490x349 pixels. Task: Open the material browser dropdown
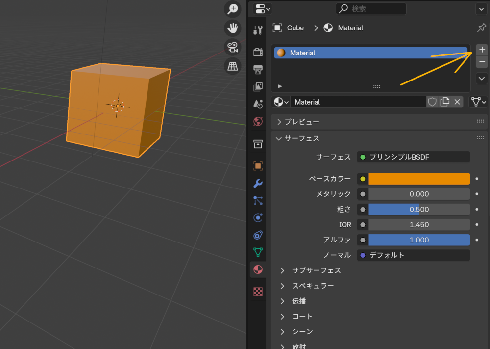[x=280, y=102]
